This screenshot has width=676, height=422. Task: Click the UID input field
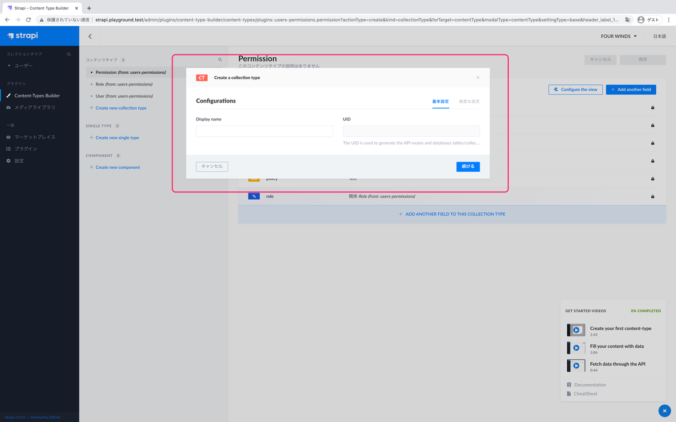point(411,131)
